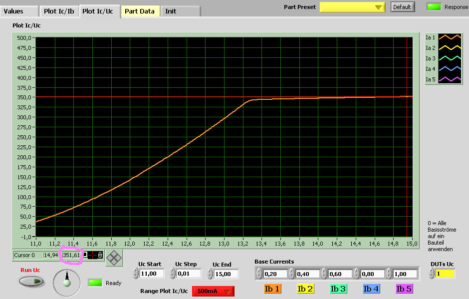
Task: Click the round dial knob
Action: [x=66, y=283]
